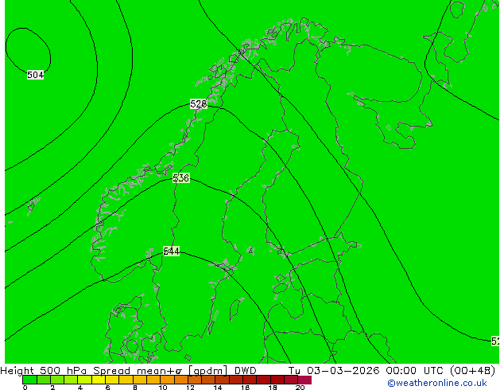This screenshot has height=390, width=504.
Task: Select the 536 contour label
Action: click(x=181, y=178)
